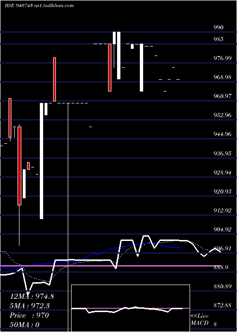
Task: Click the 968.98 price level label
Action: coord(222,77)
